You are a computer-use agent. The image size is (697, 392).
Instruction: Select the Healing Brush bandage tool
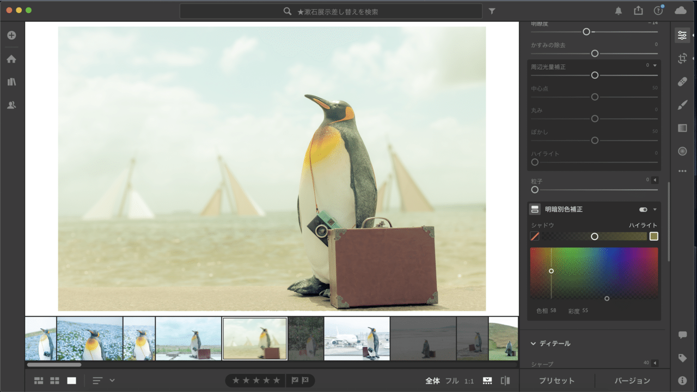682,82
